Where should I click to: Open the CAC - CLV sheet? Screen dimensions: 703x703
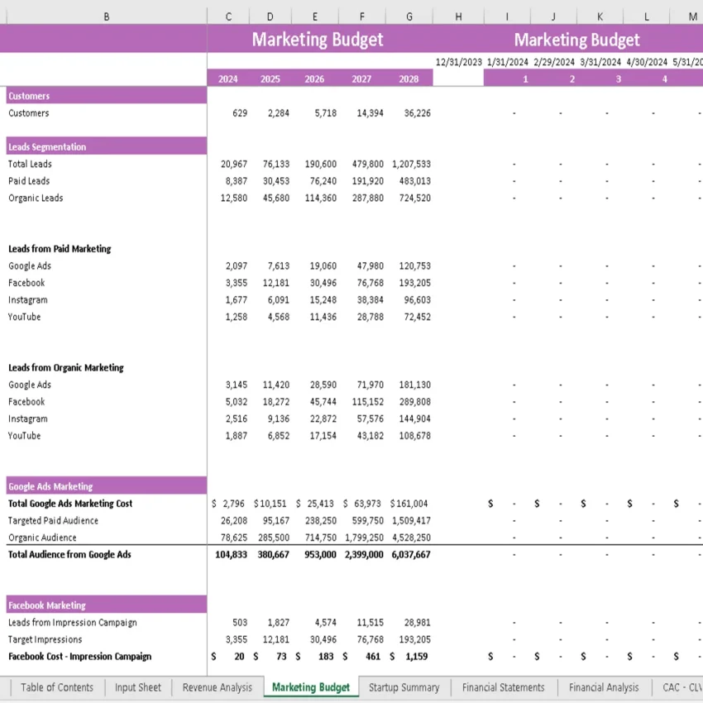681,687
